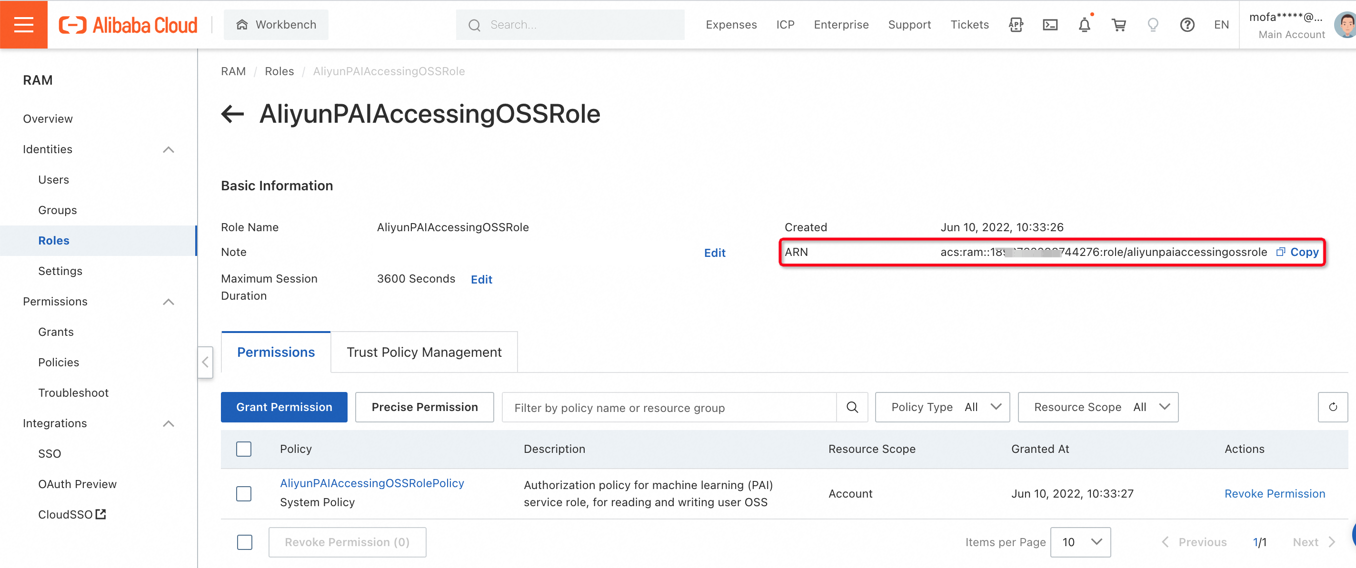Click Grant Permission button
The height and width of the screenshot is (568, 1356).
click(x=284, y=407)
